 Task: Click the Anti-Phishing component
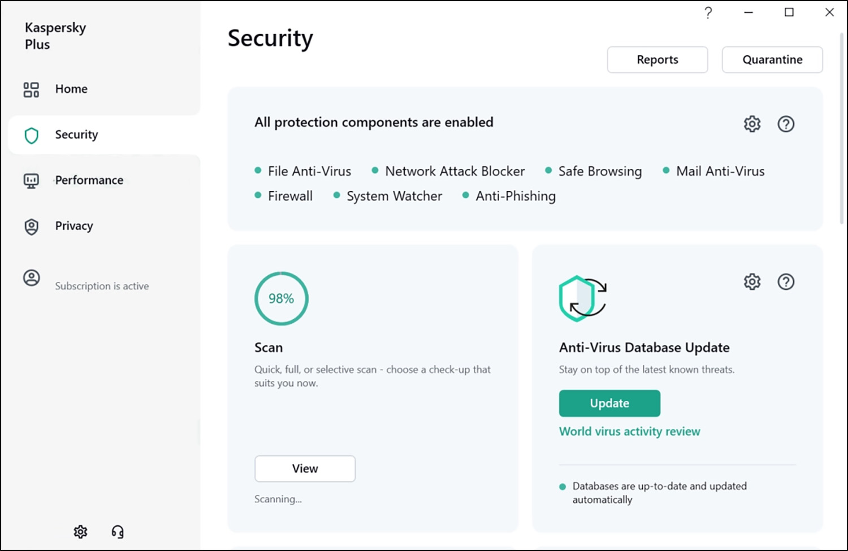click(516, 196)
